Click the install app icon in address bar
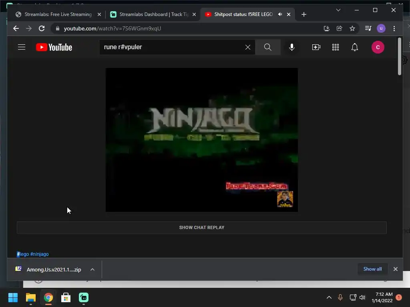The height and width of the screenshot is (307, 410). [x=327, y=28]
